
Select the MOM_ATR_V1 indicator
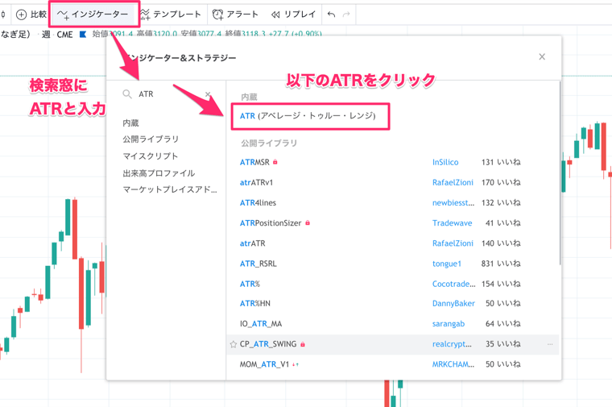(x=264, y=364)
